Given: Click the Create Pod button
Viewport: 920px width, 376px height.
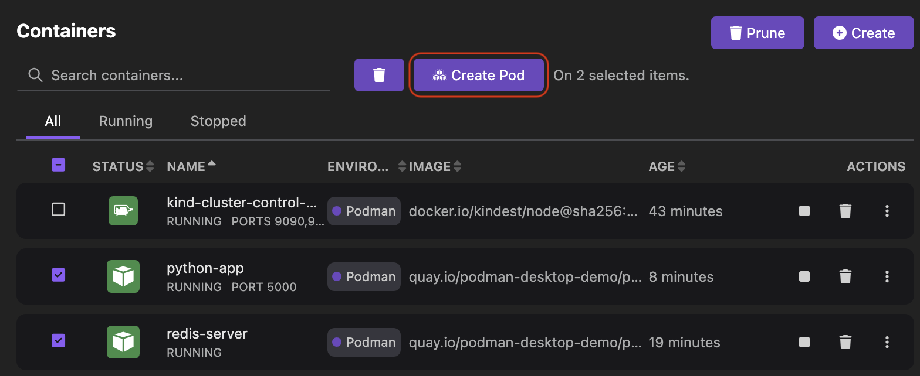Looking at the screenshot, I should (x=478, y=75).
